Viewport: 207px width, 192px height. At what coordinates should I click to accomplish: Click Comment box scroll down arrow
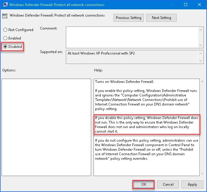pos(200,45)
